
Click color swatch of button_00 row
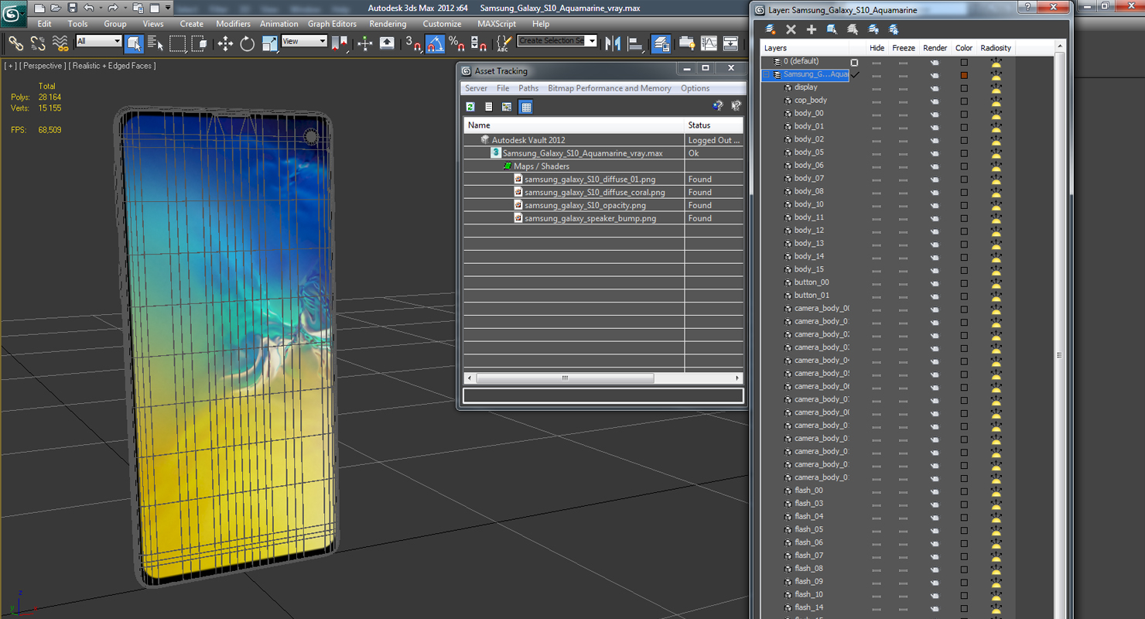(964, 283)
